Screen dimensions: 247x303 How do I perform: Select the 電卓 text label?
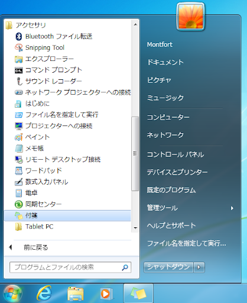(31, 193)
